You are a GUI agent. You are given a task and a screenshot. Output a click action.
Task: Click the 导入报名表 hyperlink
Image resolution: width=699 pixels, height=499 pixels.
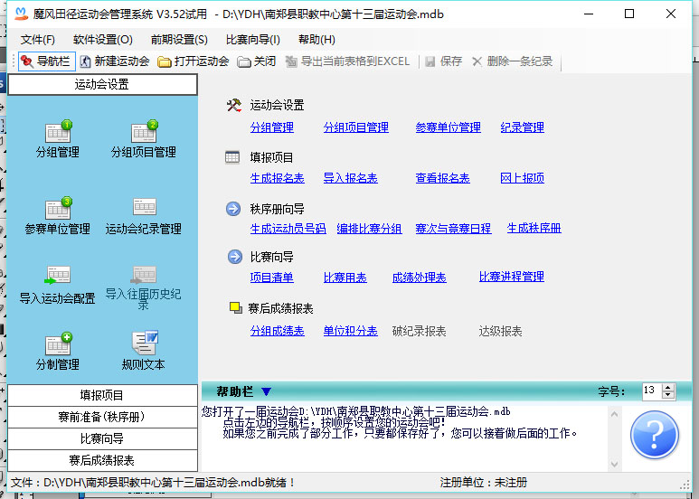[x=350, y=178]
